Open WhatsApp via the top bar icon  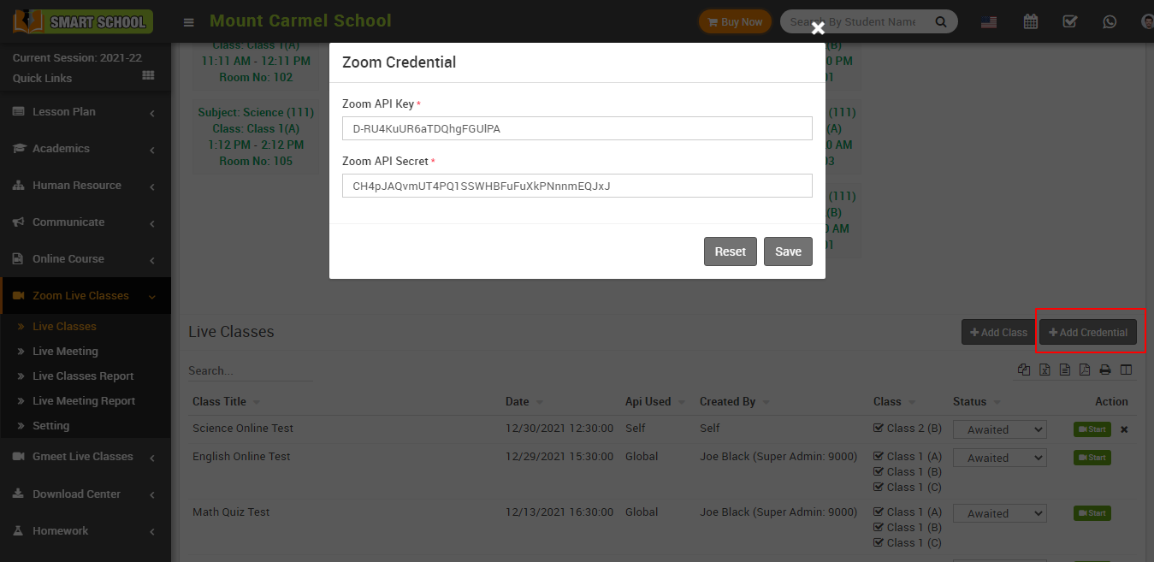coord(1110,21)
